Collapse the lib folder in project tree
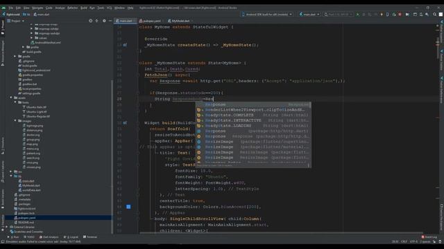Image resolution: width=444 pixels, height=249 pixels. pos(11,176)
